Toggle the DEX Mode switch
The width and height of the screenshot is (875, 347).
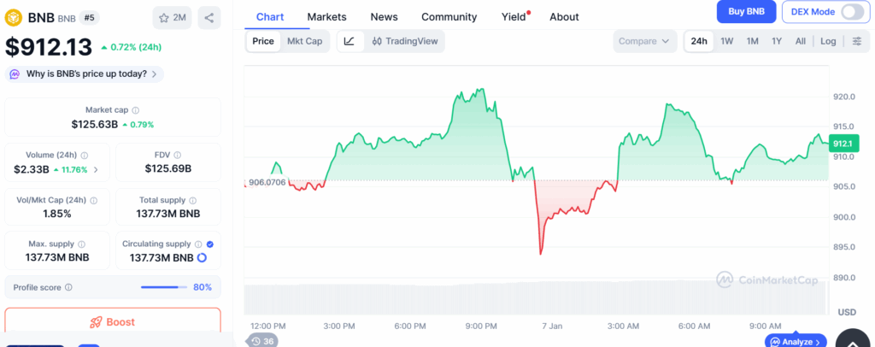(852, 12)
